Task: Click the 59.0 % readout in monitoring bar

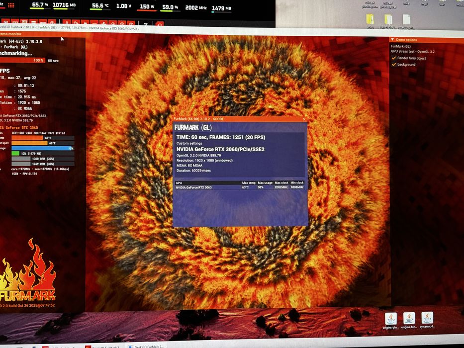Action: (x=170, y=7)
